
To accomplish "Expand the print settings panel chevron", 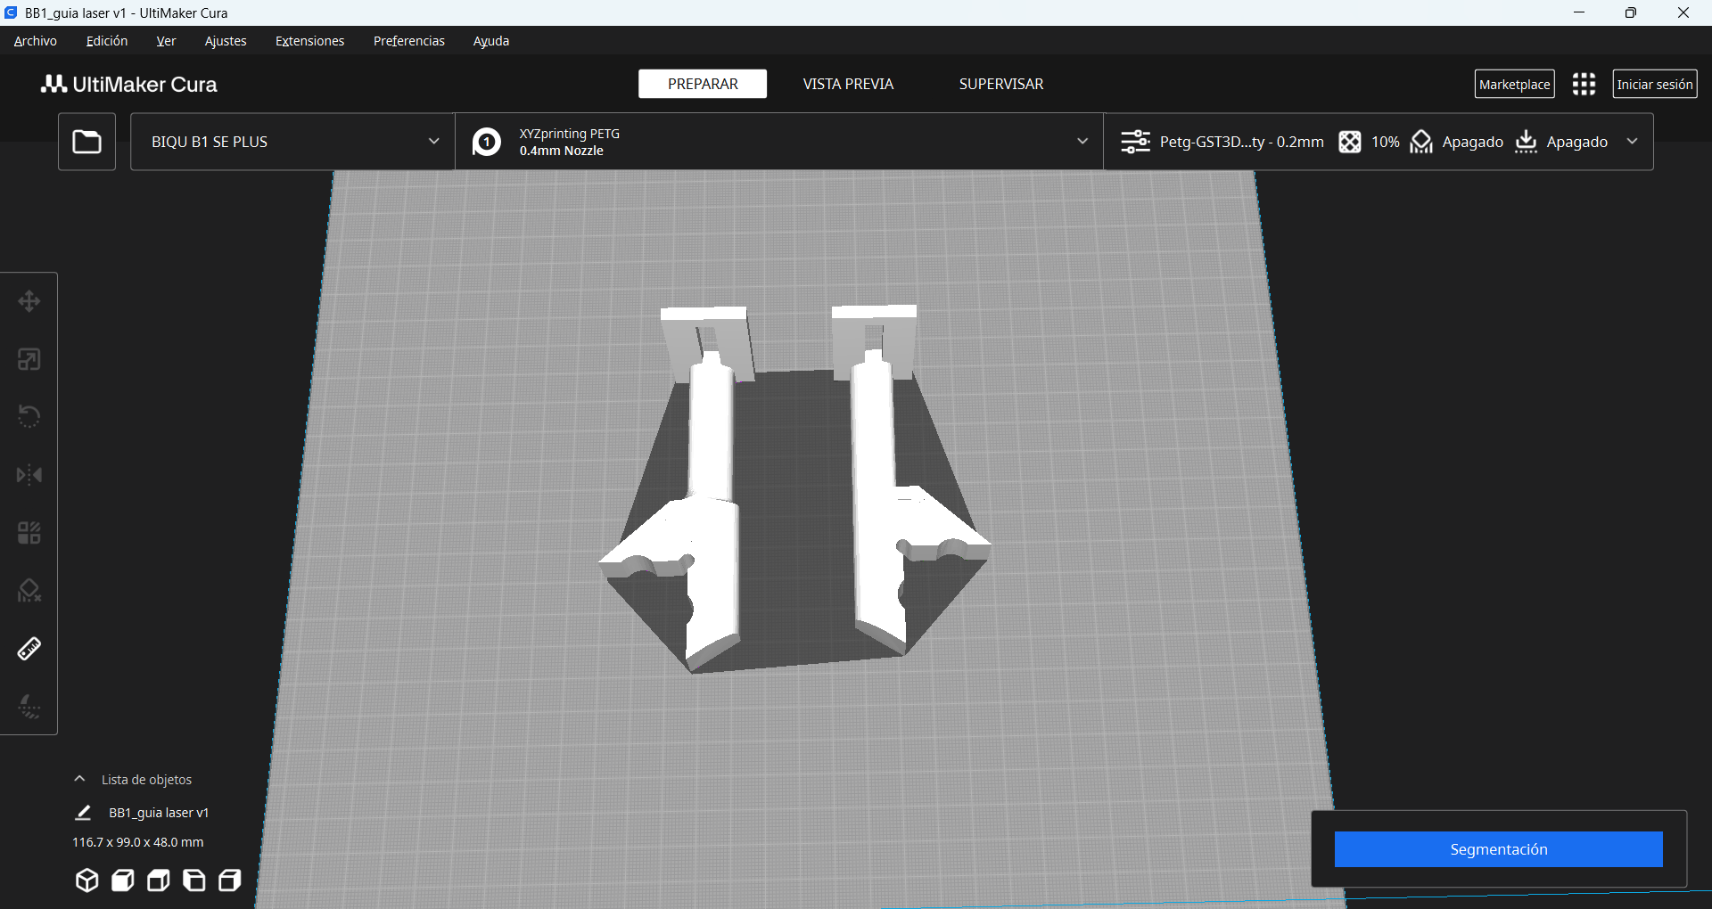I will tap(1632, 142).
